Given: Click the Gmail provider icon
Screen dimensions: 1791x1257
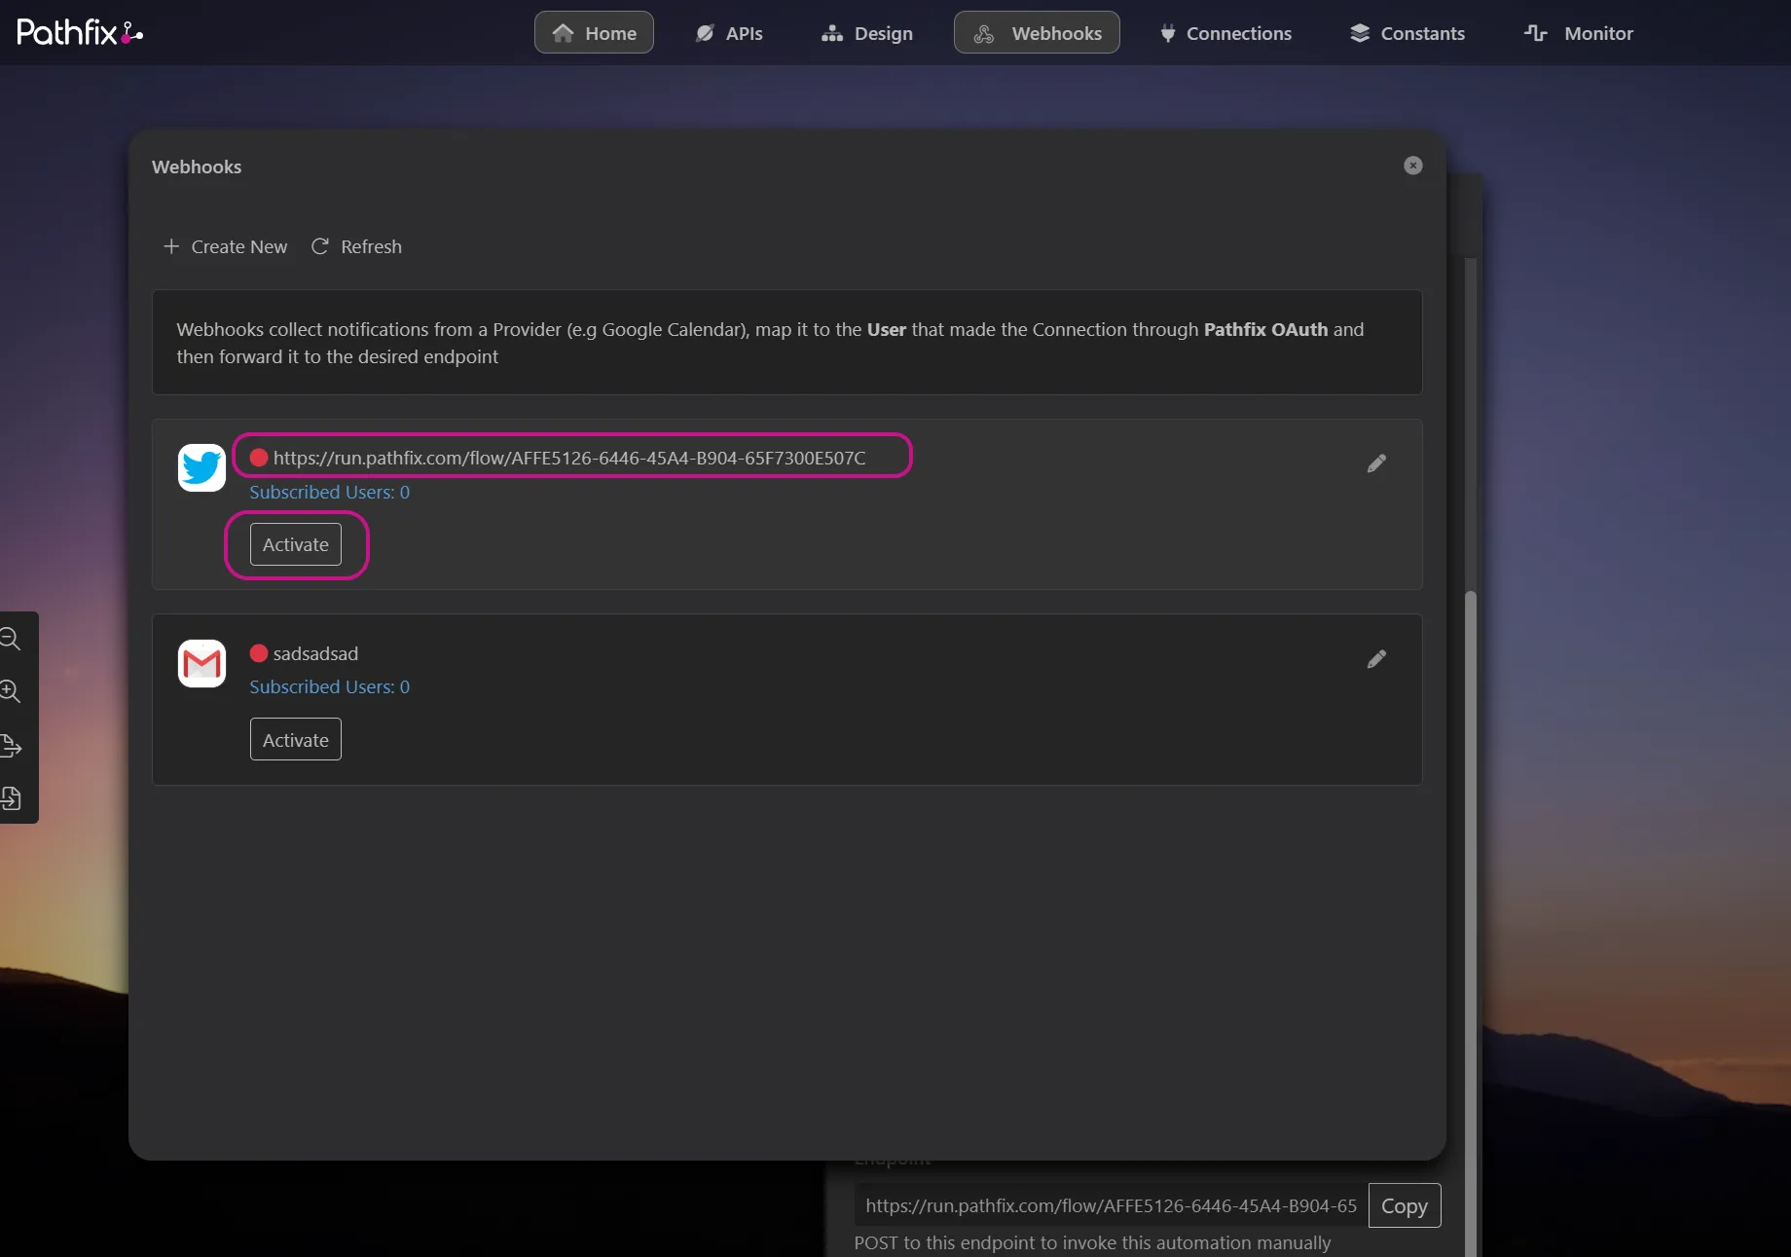Looking at the screenshot, I should click(x=201, y=663).
